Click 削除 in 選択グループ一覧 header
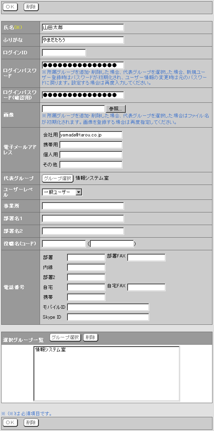The width and height of the screenshot is (214, 431). tap(90, 337)
